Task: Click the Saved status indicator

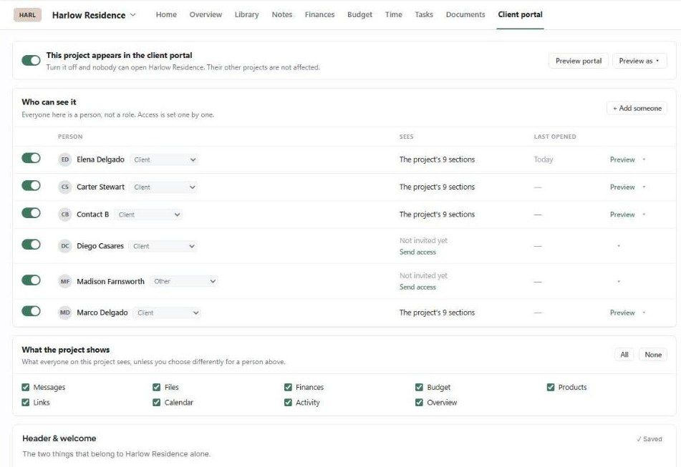Action: (649, 439)
